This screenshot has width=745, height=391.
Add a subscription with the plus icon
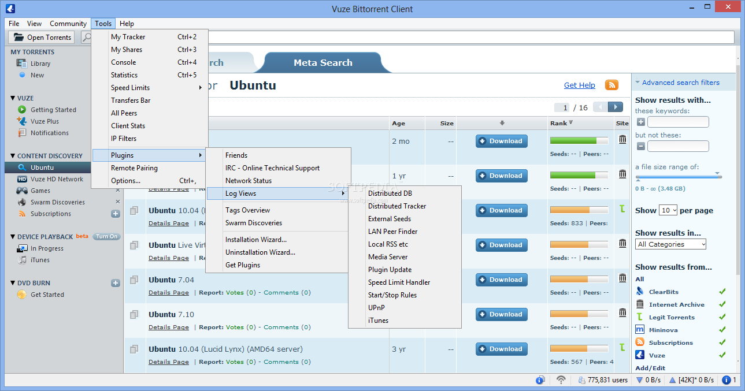(116, 214)
